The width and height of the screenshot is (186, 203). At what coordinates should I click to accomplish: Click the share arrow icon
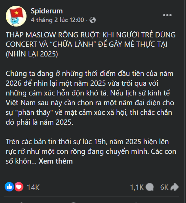(x=174, y=187)
